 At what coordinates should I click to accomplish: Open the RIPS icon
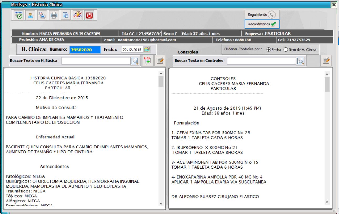tap(147, 60)
